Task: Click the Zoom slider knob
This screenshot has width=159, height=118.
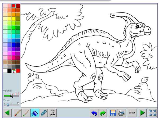Action: [8, 105]
